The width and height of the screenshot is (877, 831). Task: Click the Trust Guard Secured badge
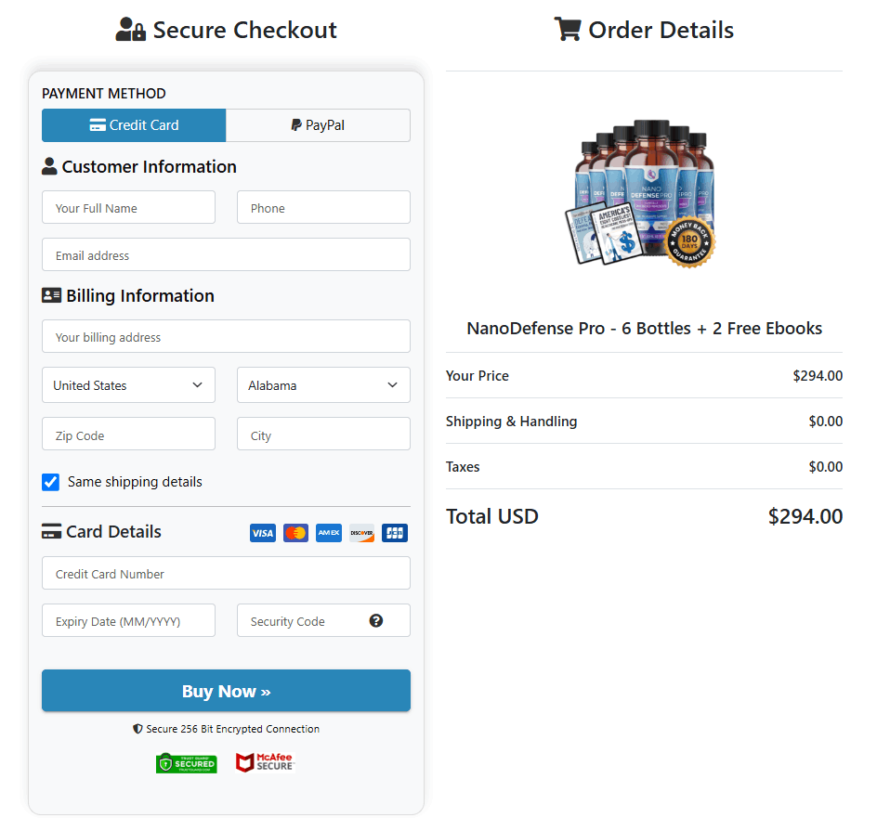coord(186,762)
